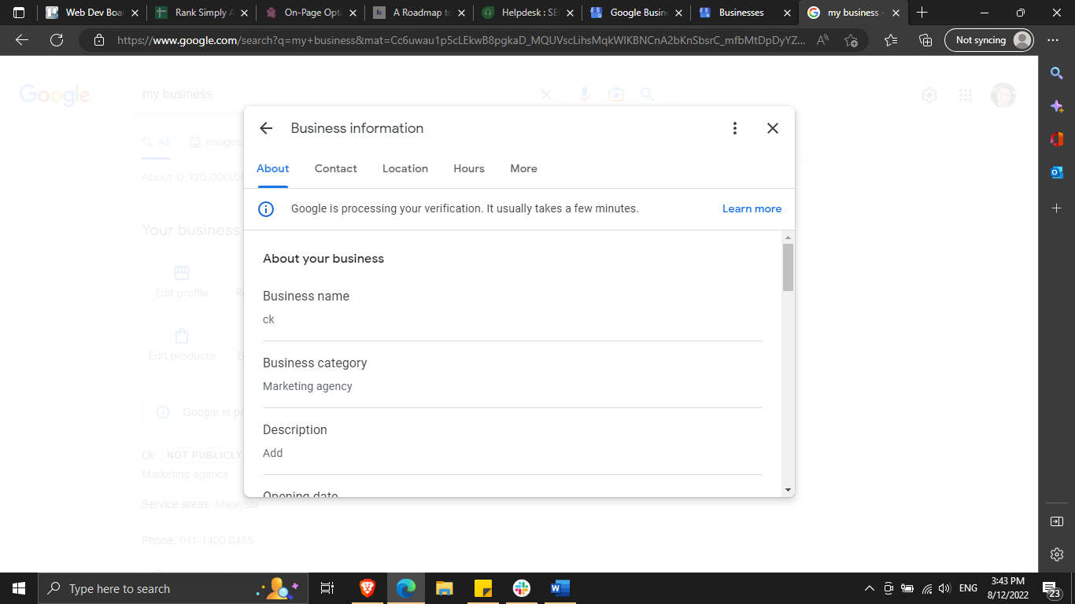Switch to the Location tab

pos(405,168)
